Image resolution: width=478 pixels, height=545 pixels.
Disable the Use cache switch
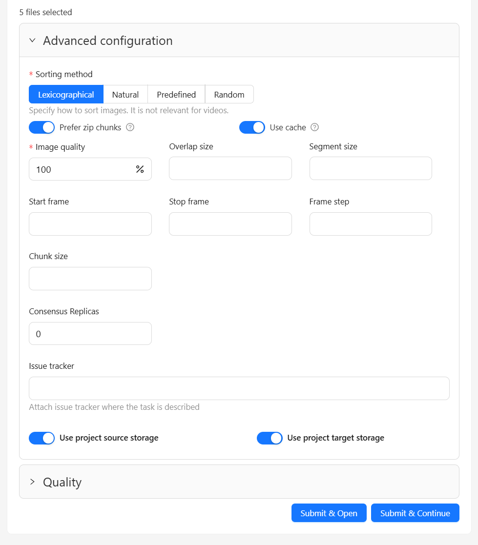pyautogui.click(x=252, y=127)
